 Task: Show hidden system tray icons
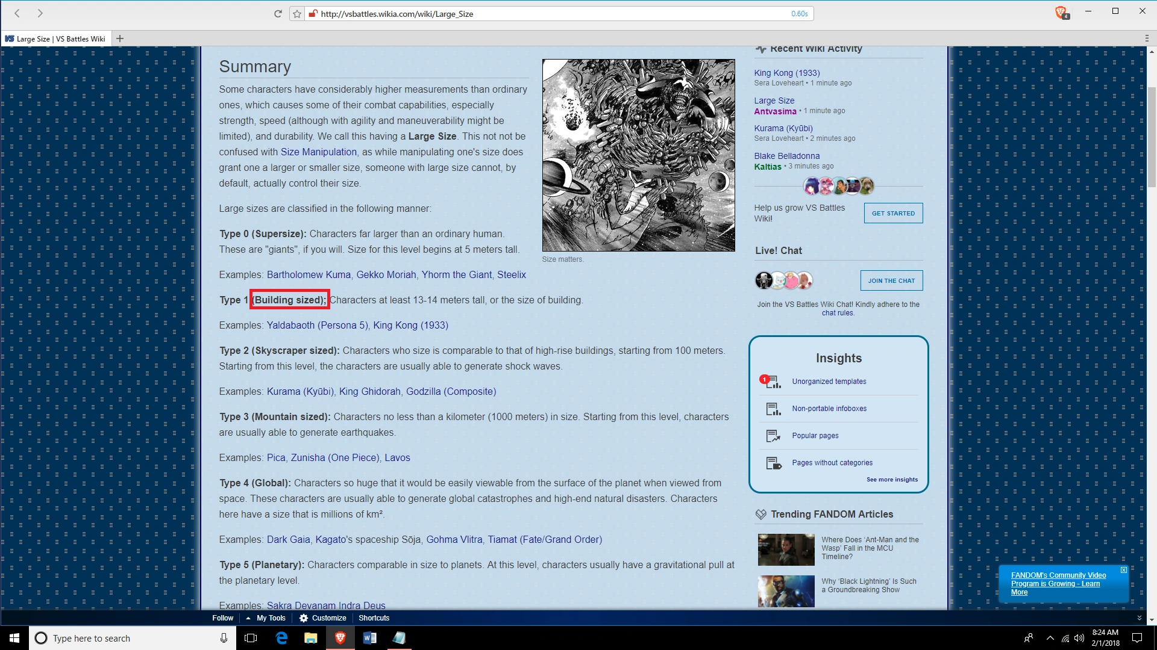point(1050,638)
